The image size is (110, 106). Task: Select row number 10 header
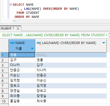(x=5, y=101)
